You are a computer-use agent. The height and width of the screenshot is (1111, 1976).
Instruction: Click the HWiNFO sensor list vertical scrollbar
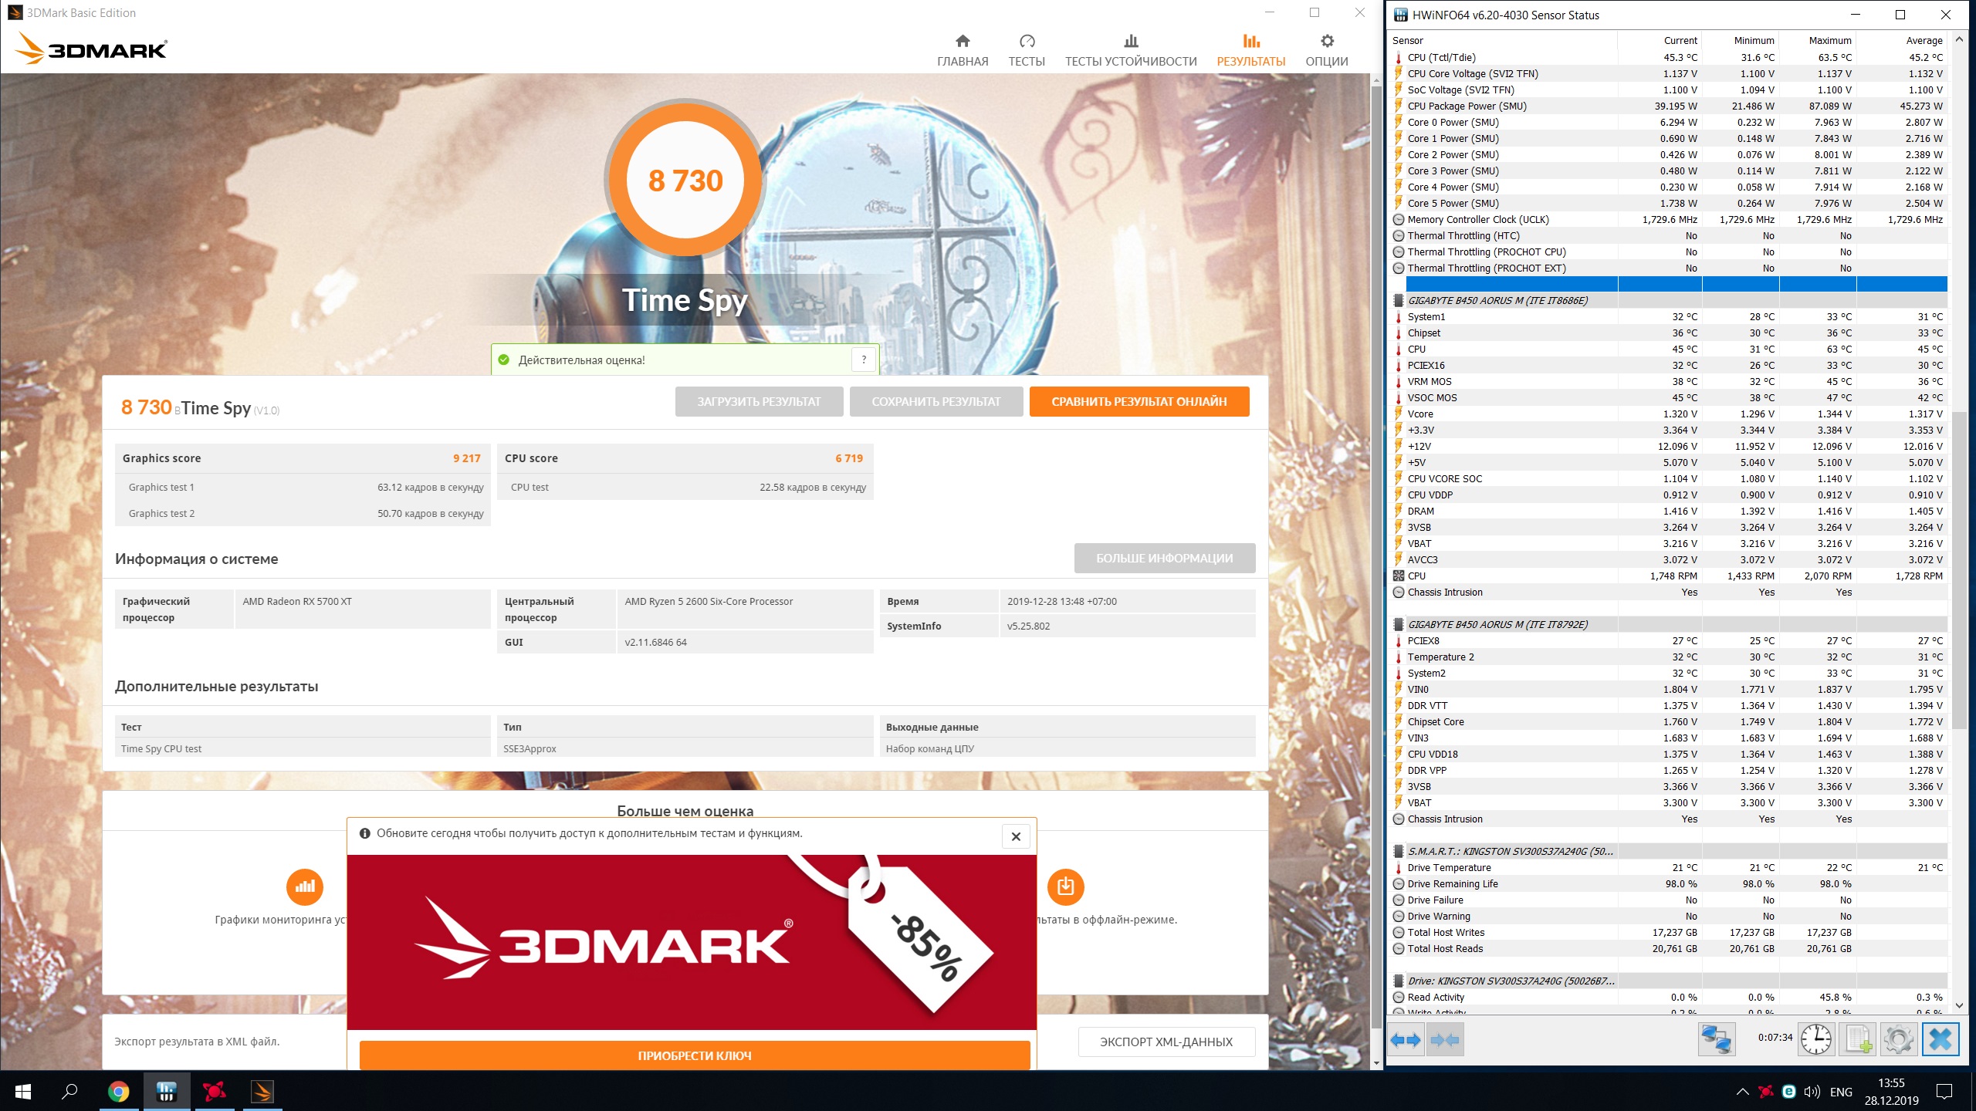1959,571
